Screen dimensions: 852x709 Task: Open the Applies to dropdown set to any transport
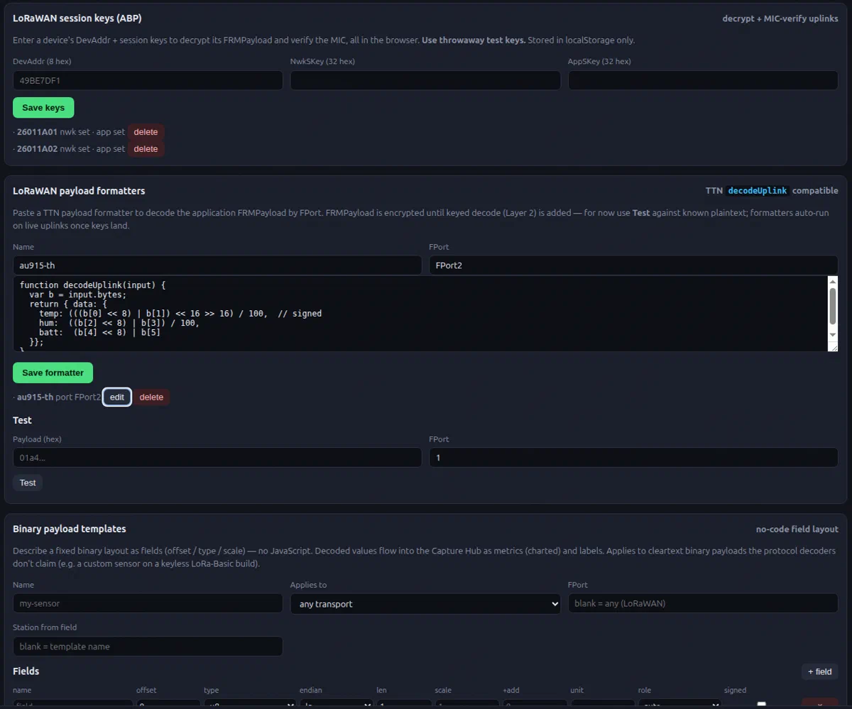click(425, 603)
